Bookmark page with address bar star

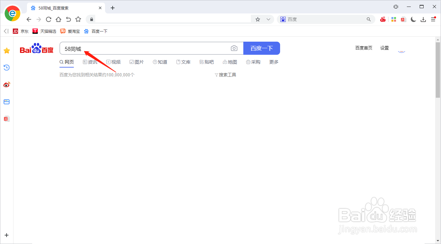pyautogui.click(x=258, y=19)
